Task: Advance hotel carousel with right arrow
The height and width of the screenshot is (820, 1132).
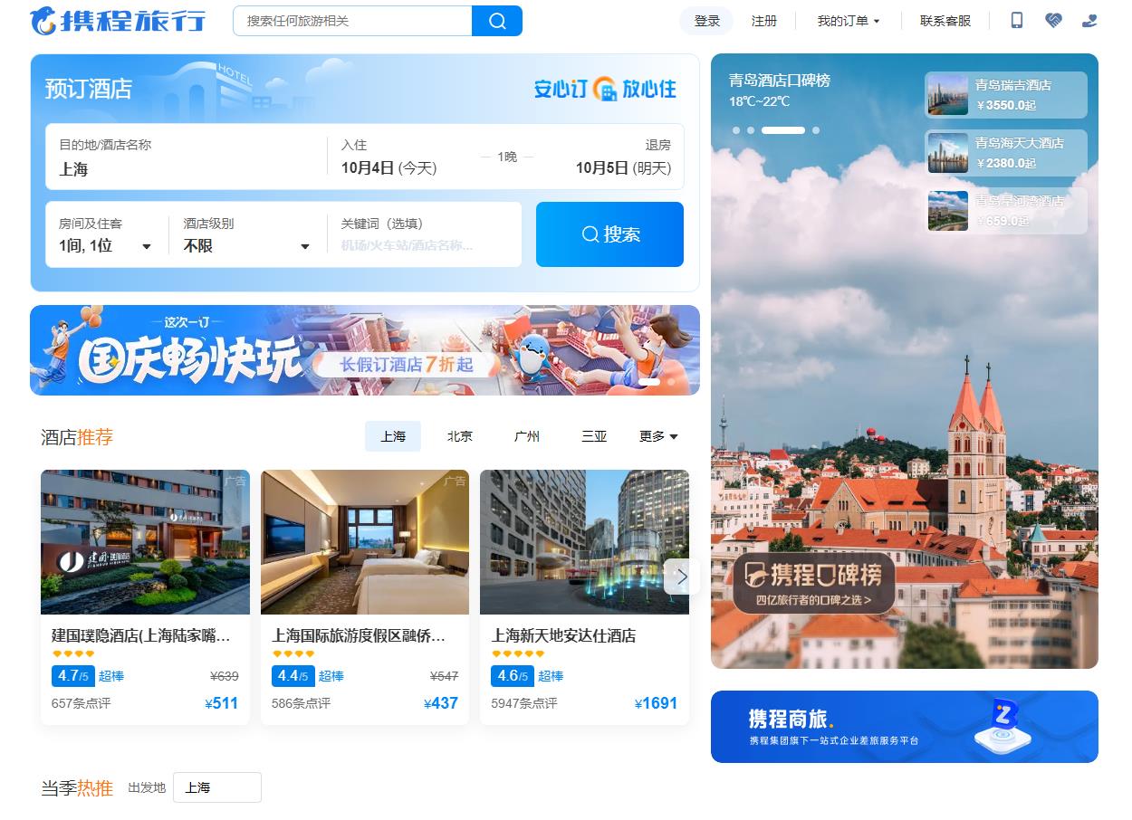Action: [682, 577]
